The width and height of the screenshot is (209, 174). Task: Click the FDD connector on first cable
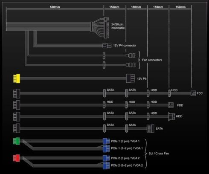tap(193, 93)
